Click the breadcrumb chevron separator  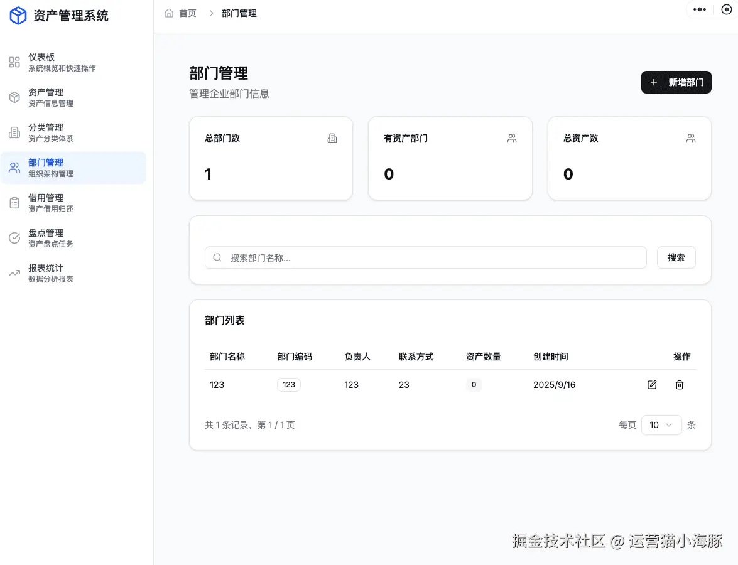[211, 13]
